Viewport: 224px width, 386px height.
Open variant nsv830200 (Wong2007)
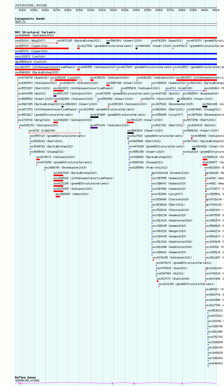pos(30,41)
